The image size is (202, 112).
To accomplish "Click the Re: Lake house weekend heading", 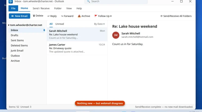I will coord(135,26).
